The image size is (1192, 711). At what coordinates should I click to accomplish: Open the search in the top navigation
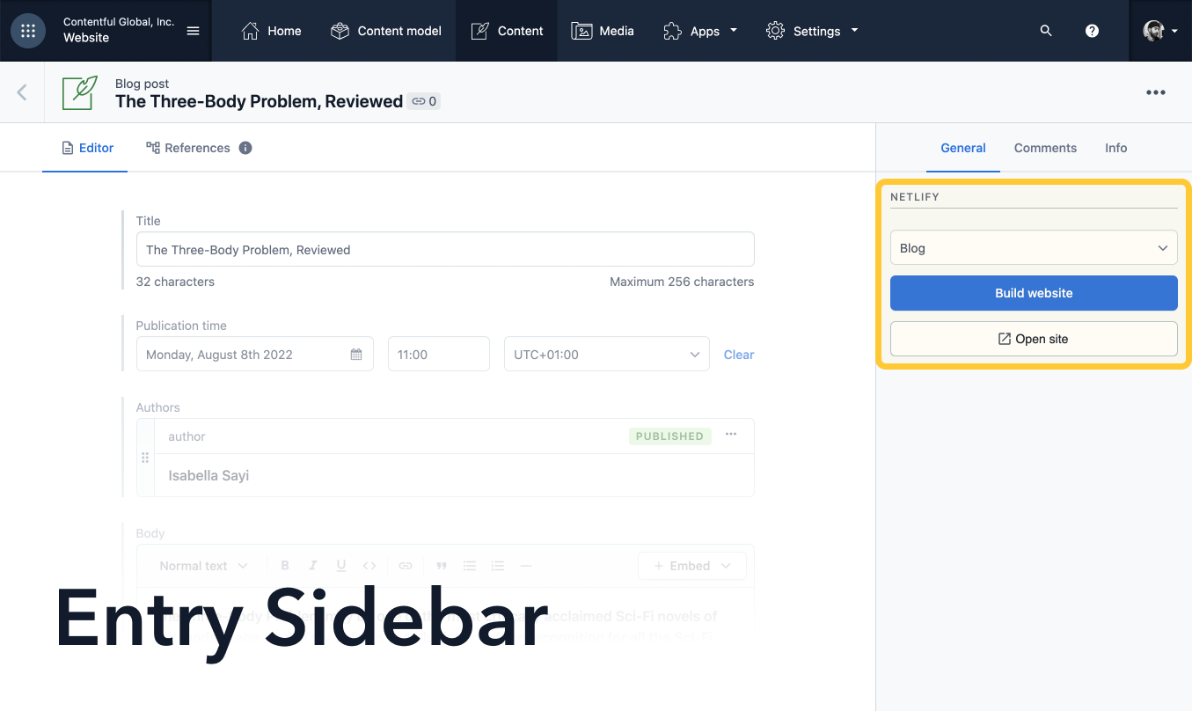pos(1045,30)
